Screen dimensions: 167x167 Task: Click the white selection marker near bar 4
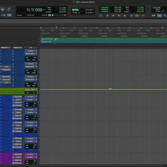(x=56, y=28)
